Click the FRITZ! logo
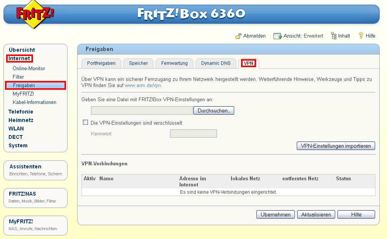Screen dimensions: 387x239 coord(35,14)
